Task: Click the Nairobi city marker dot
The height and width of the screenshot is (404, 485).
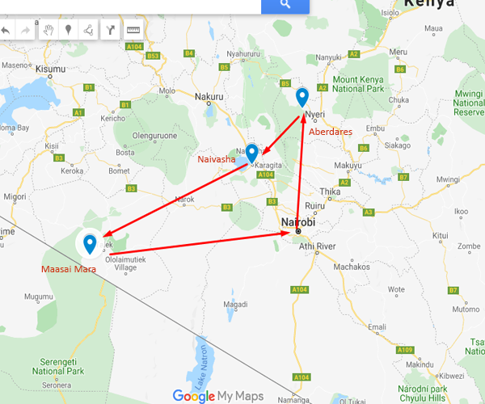Action: tap(298, 231)
